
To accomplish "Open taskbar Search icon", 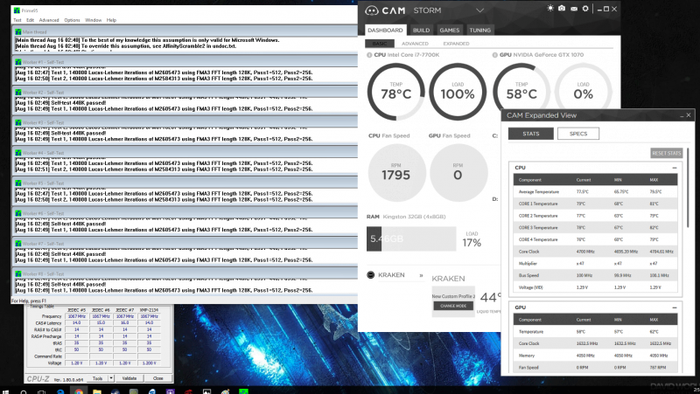I will 24,391.
